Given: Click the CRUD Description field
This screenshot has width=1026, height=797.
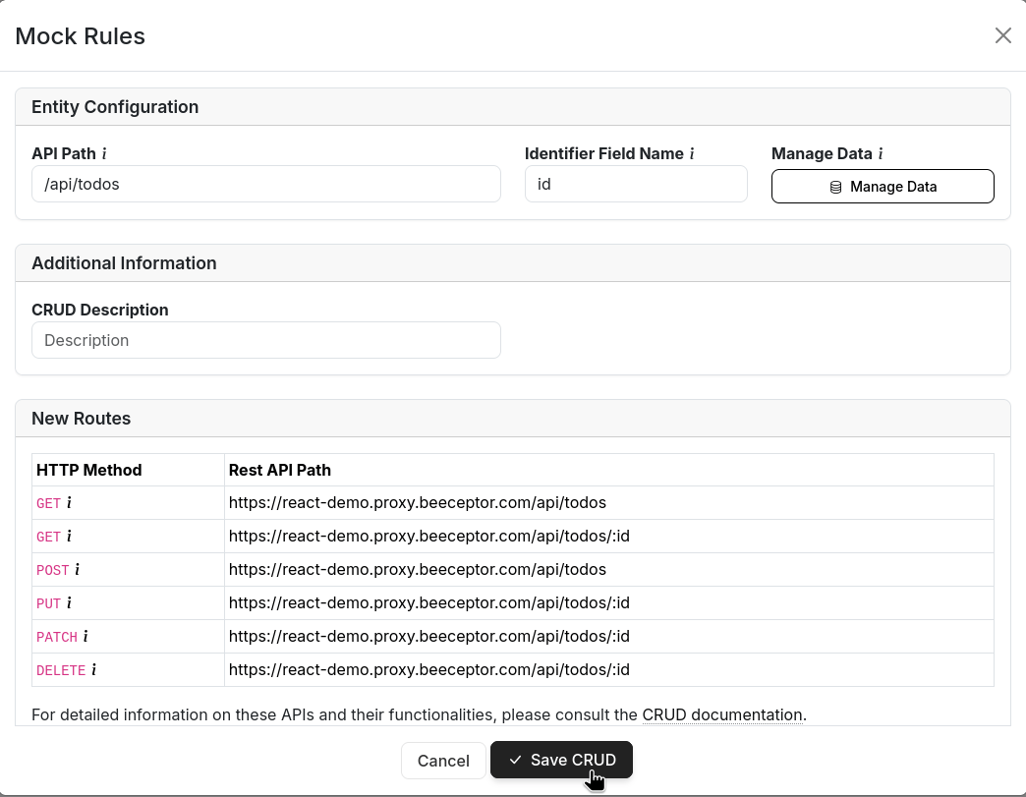Looking at the screenshot, I should point(265,340).
